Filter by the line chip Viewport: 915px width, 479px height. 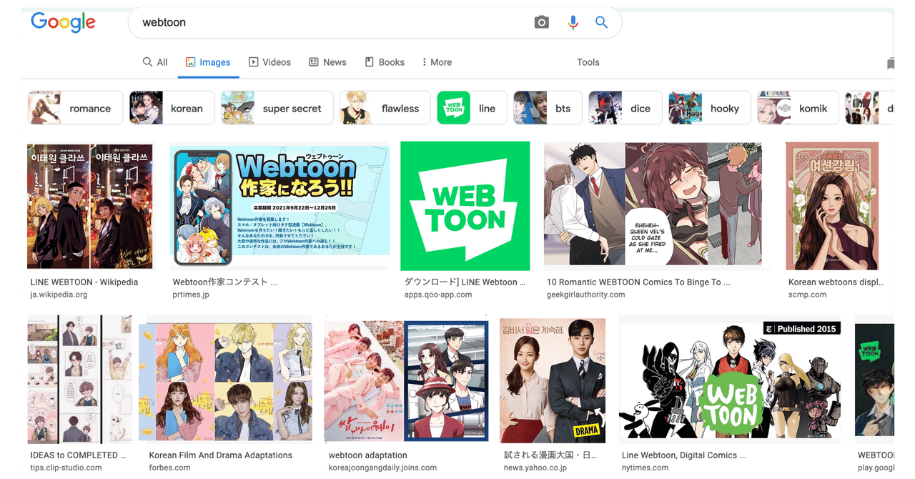471,108
